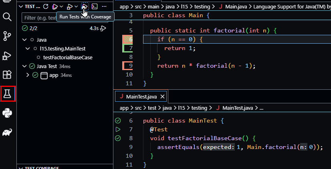Screen dimensions: 331x169
Task: Open the Extensions view
Action: (x=7, y=75)
